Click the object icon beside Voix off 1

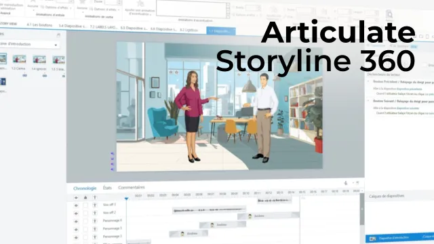pyautogui.click(x=95, y=205)
